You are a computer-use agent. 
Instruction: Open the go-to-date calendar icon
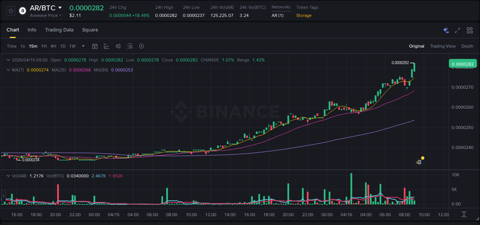click(x=95, y=46)
